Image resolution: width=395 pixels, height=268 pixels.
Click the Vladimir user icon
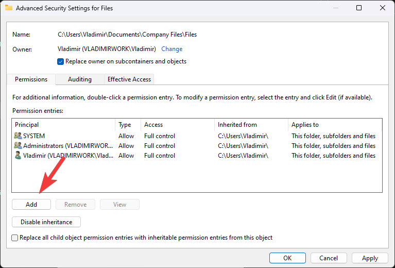[x=18, y=156]
